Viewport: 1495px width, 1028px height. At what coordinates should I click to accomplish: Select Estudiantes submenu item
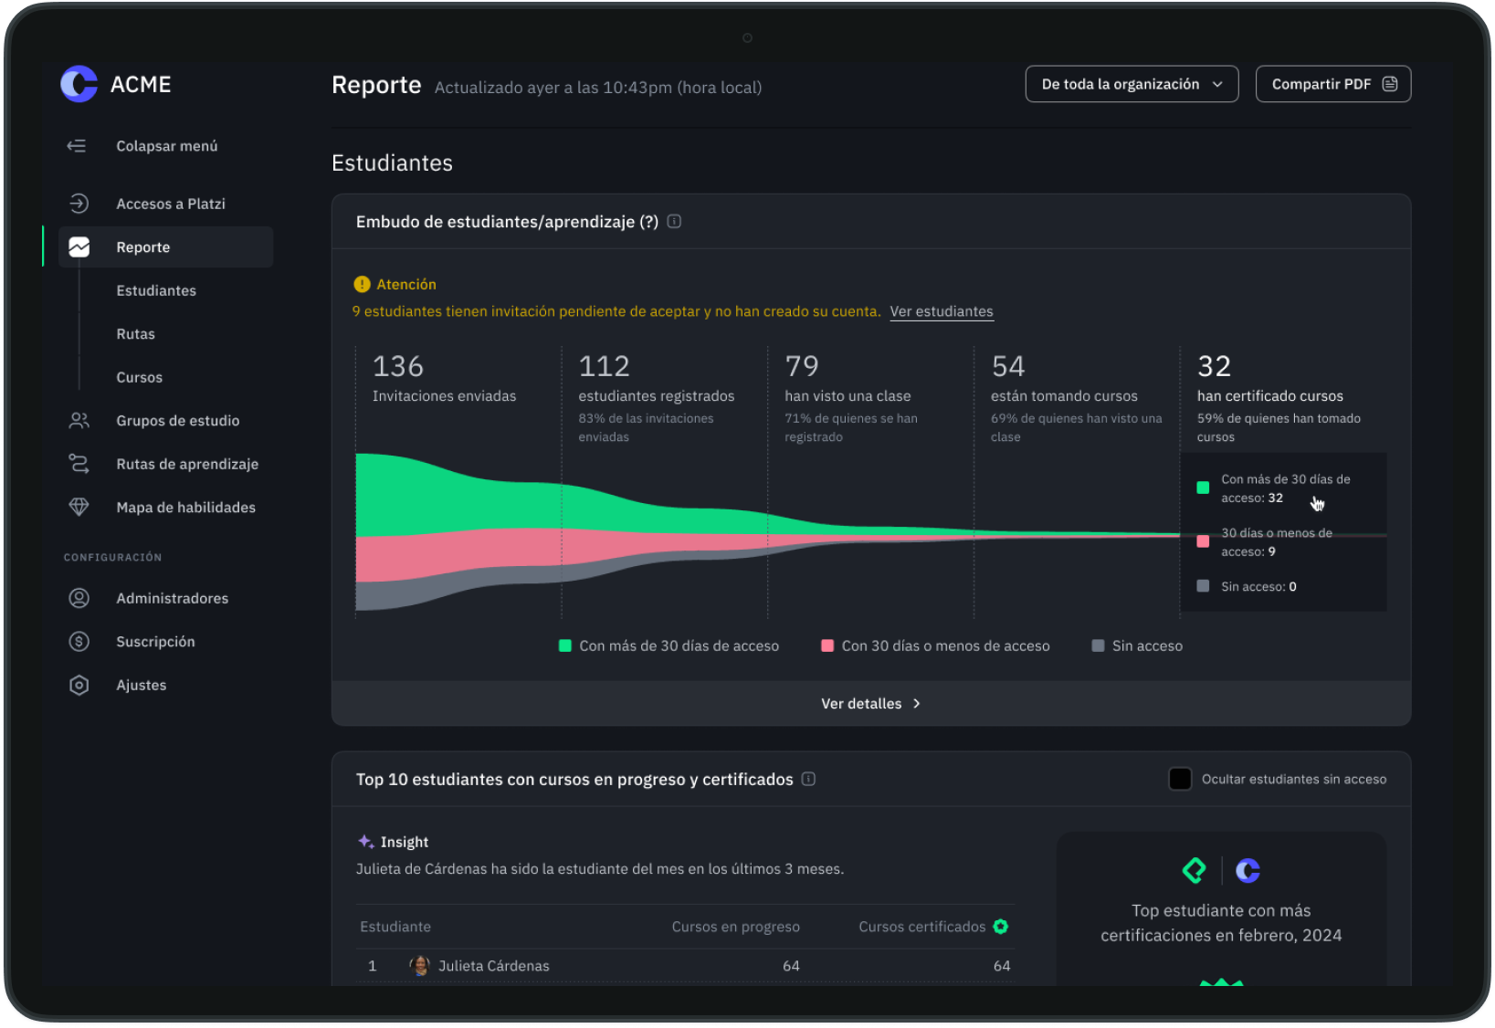pyautogui.click(x=156, y=290)
